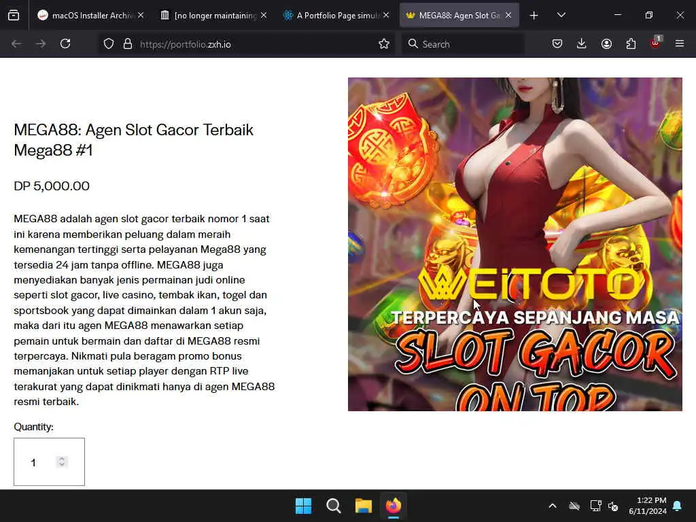Click the Quantity number input field
Image resolution: width=696 pixels, height=522 pixels.
[49, 462]
